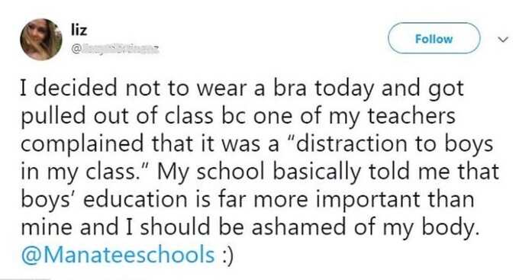Click the smiley emoticon after Manateeschools
Viewport: 519px width, 280px height.
[x=227, y=255]
